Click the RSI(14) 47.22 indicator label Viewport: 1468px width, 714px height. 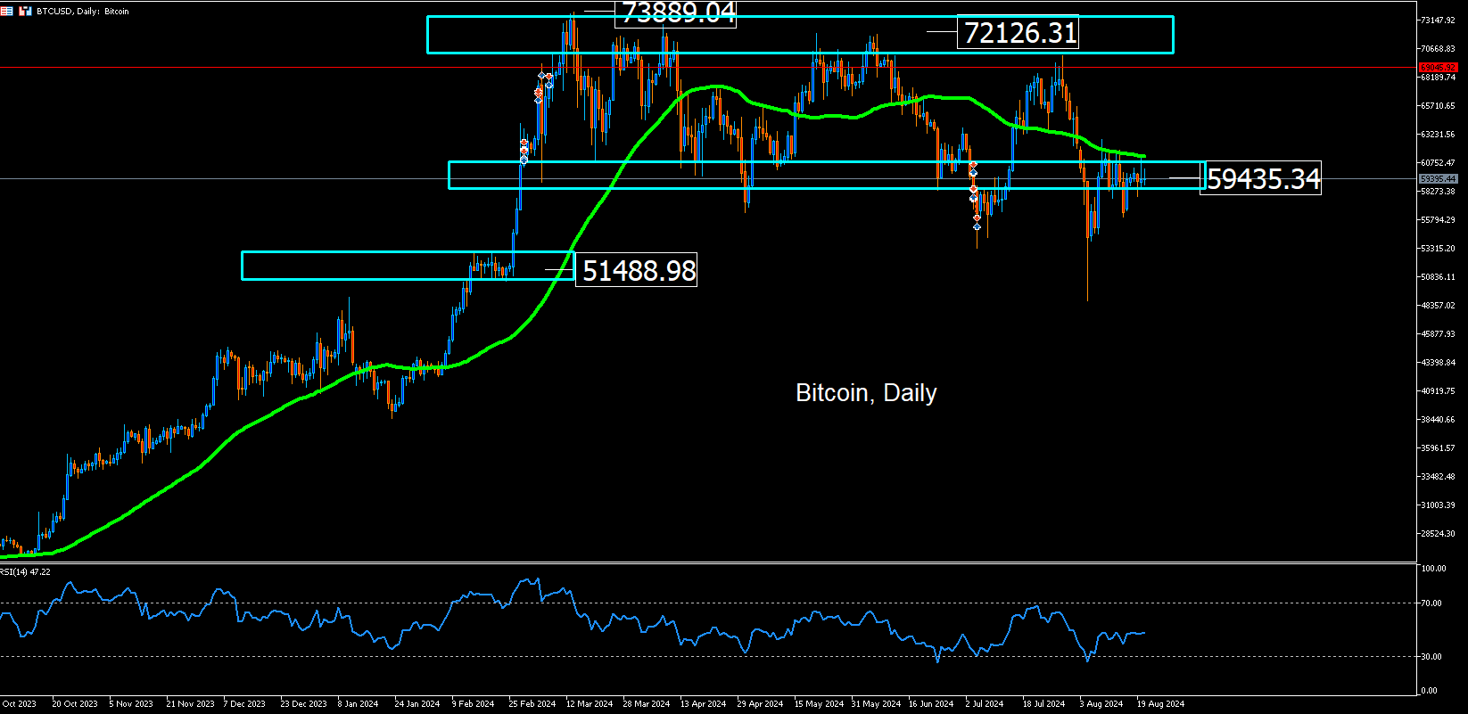coord(25,572)
